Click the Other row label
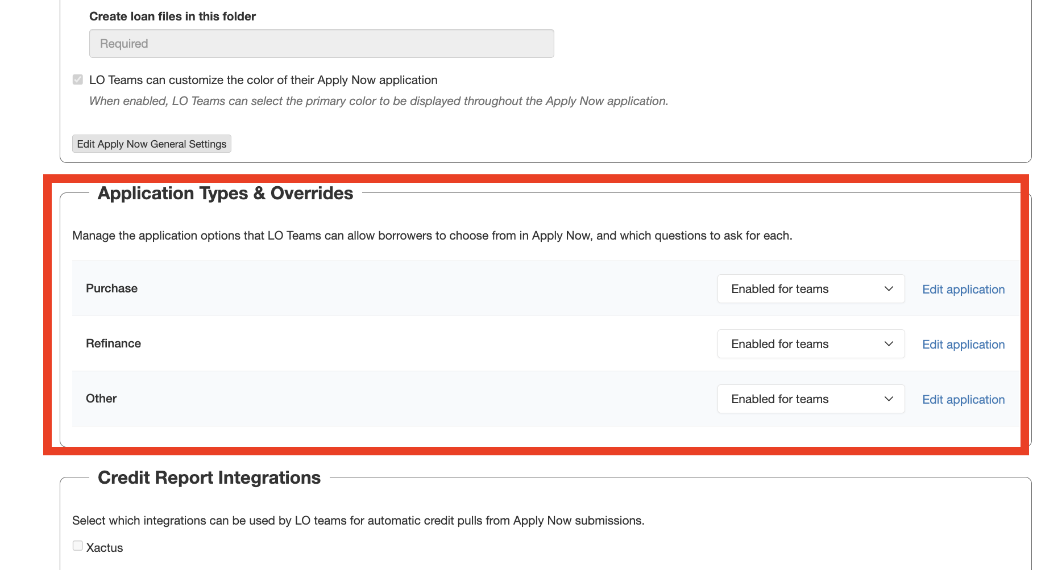The width and height of the screenshot is (1037, 570). point(101,399)
